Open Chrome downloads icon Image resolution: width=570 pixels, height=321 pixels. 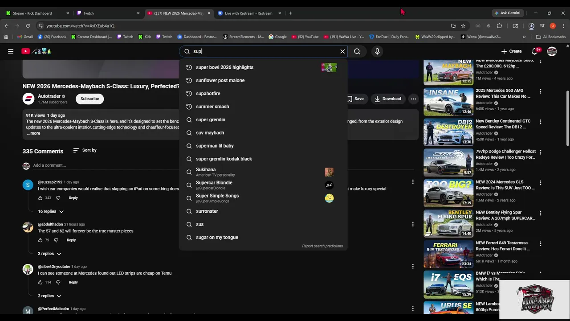(x=531, y=26)
